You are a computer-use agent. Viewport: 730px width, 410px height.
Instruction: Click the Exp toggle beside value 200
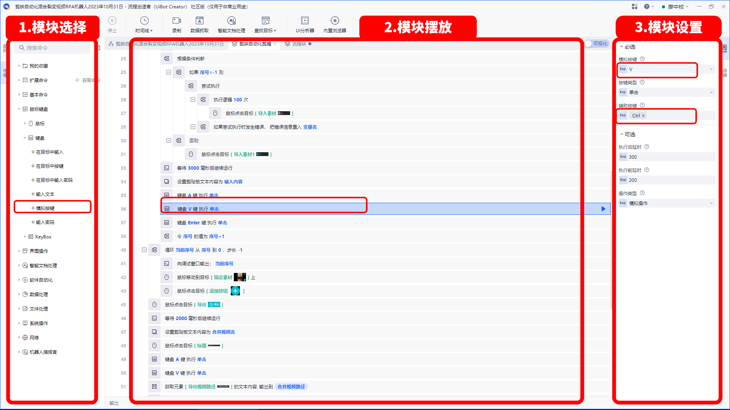click(x=623, y=180)
